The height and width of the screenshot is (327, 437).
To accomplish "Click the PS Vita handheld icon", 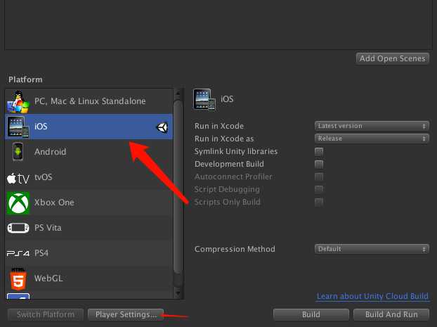I will pyautogui.click(x=18, y=228).
